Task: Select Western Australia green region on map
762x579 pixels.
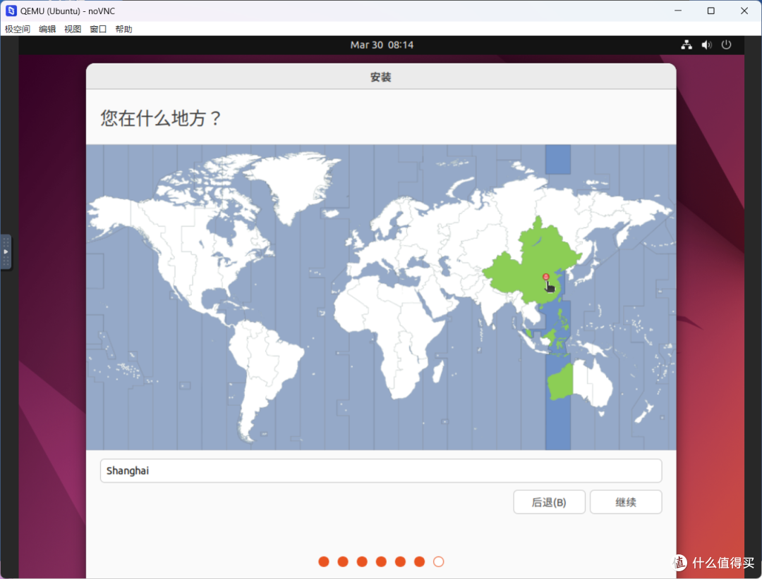Action: 561,382
